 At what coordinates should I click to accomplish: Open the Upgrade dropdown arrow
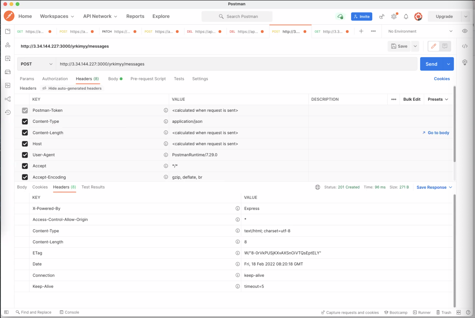click(466, 16)
